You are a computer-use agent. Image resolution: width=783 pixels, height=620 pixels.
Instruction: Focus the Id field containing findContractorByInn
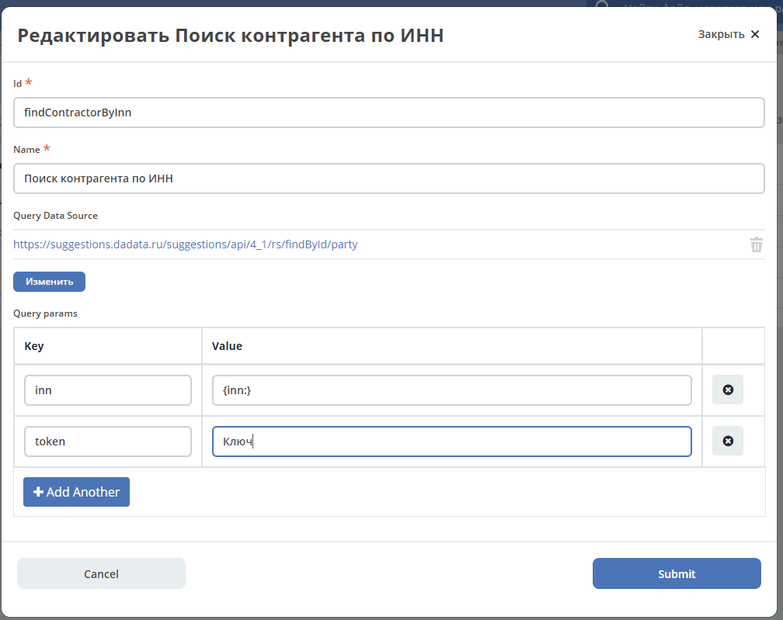[388, 113]
